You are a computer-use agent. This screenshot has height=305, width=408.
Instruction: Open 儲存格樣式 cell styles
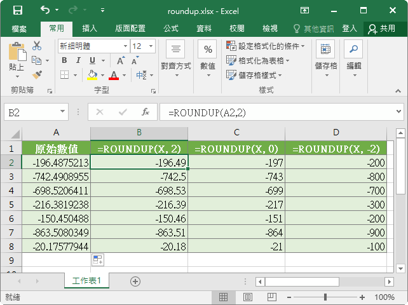pyautogui.click(x=254, y=75)
